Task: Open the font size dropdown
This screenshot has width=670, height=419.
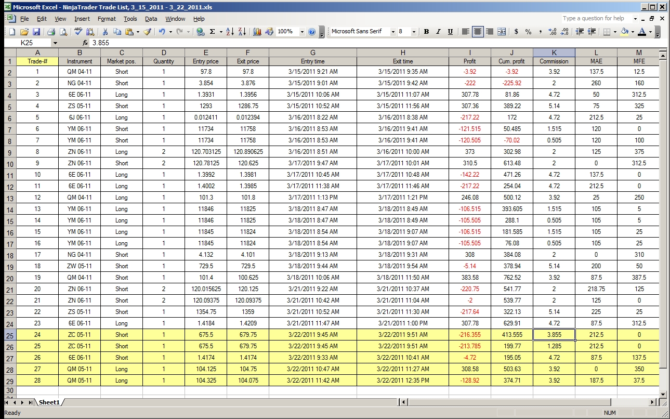Action: pos(414,32)
